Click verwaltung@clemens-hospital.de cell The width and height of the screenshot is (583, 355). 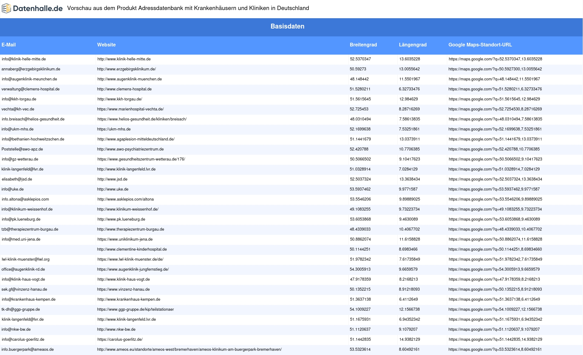[30, 89]
